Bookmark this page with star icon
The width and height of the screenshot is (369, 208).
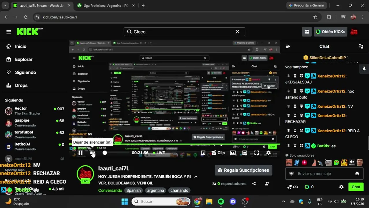315,17
